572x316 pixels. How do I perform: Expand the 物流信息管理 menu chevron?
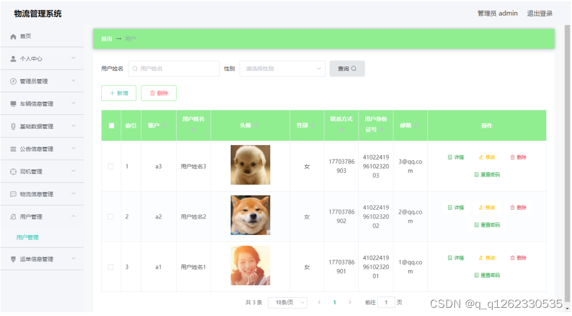pos(74,194)
